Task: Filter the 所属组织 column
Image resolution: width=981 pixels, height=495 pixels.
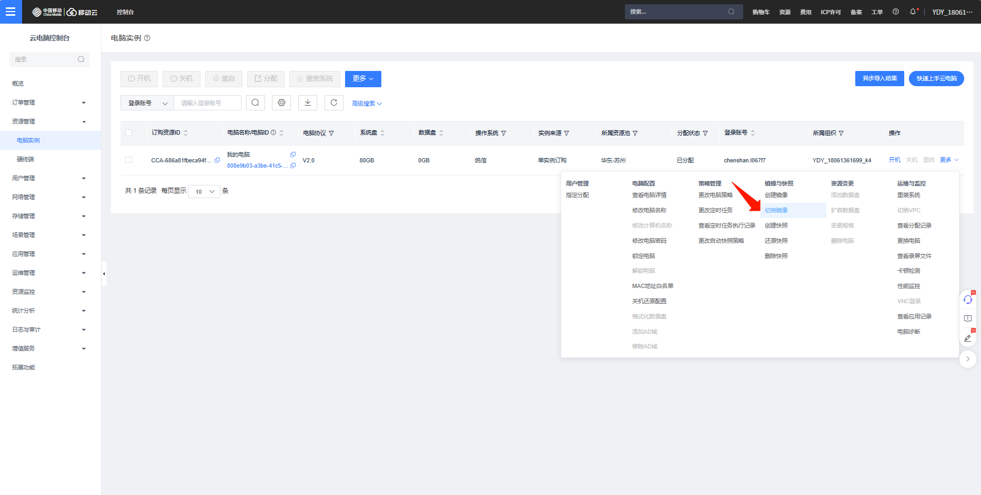Action: coord(841,133)
